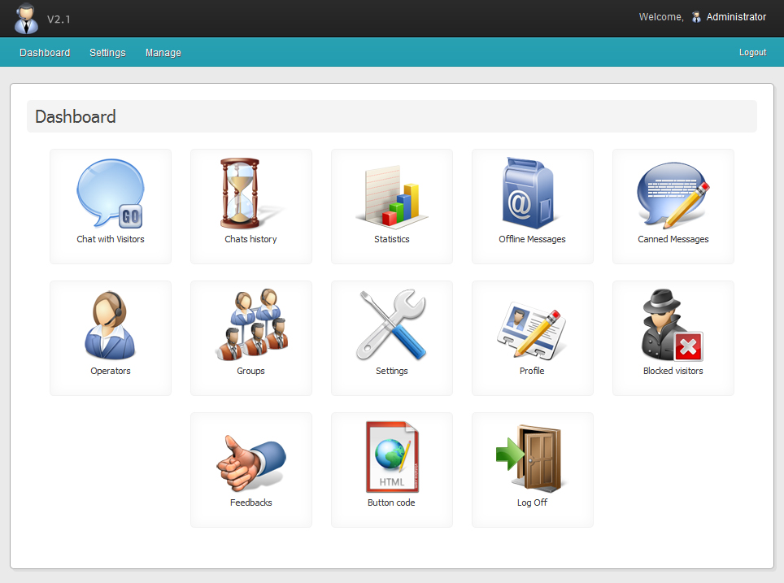
Task: Click the 'Canned Messages' text label
Action: click(673, 239)
